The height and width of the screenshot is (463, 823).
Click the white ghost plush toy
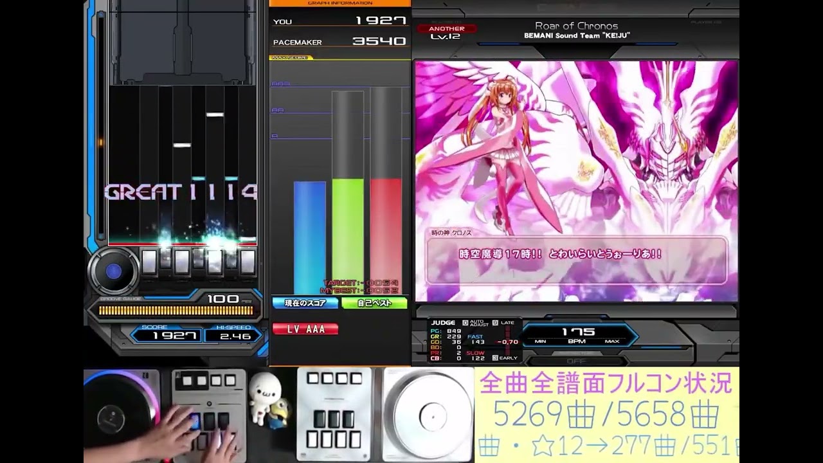(266, 399)
